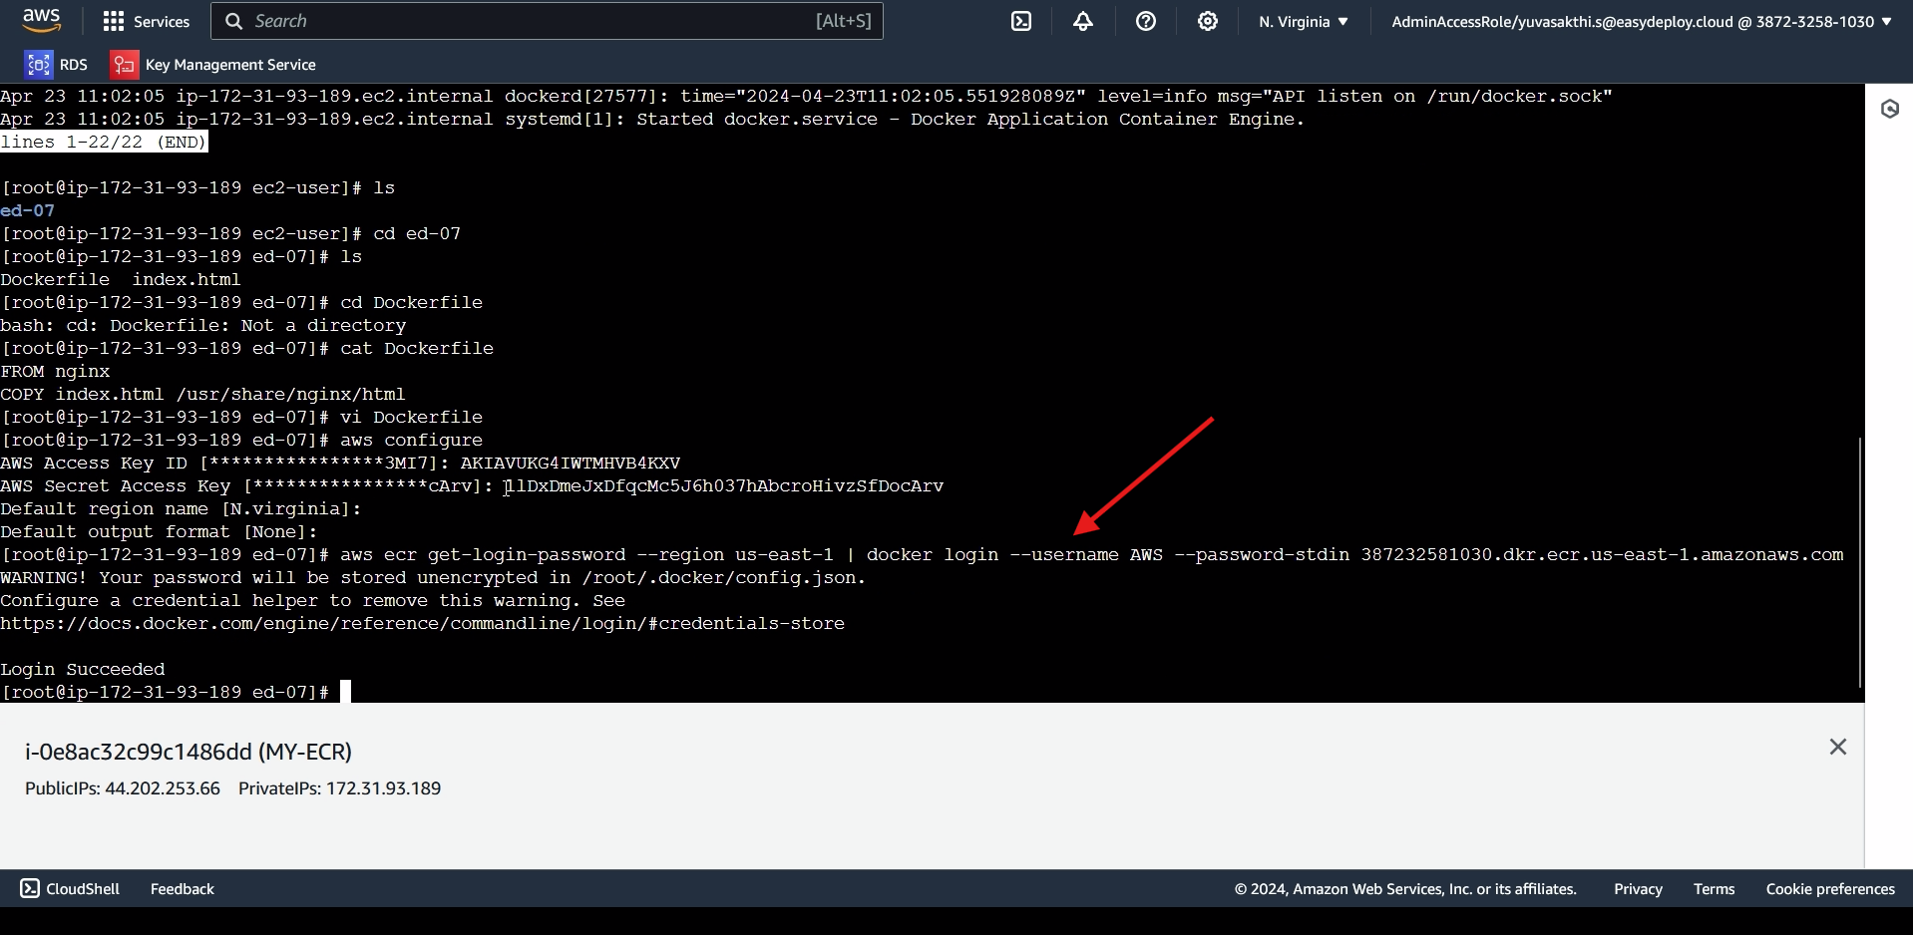
Task: Click the CloudShell icon in the footer
Action: click(30, 888)
